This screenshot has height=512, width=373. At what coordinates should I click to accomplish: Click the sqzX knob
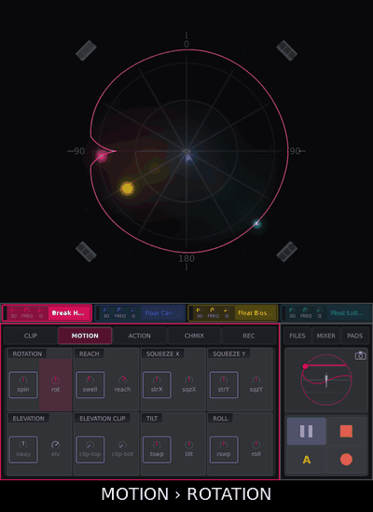point(189,384)
